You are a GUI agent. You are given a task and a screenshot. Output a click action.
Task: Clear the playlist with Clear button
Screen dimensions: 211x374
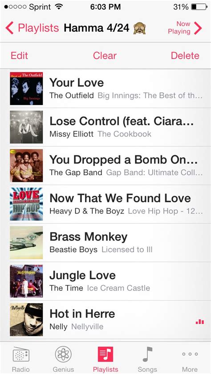pos(105,56)
